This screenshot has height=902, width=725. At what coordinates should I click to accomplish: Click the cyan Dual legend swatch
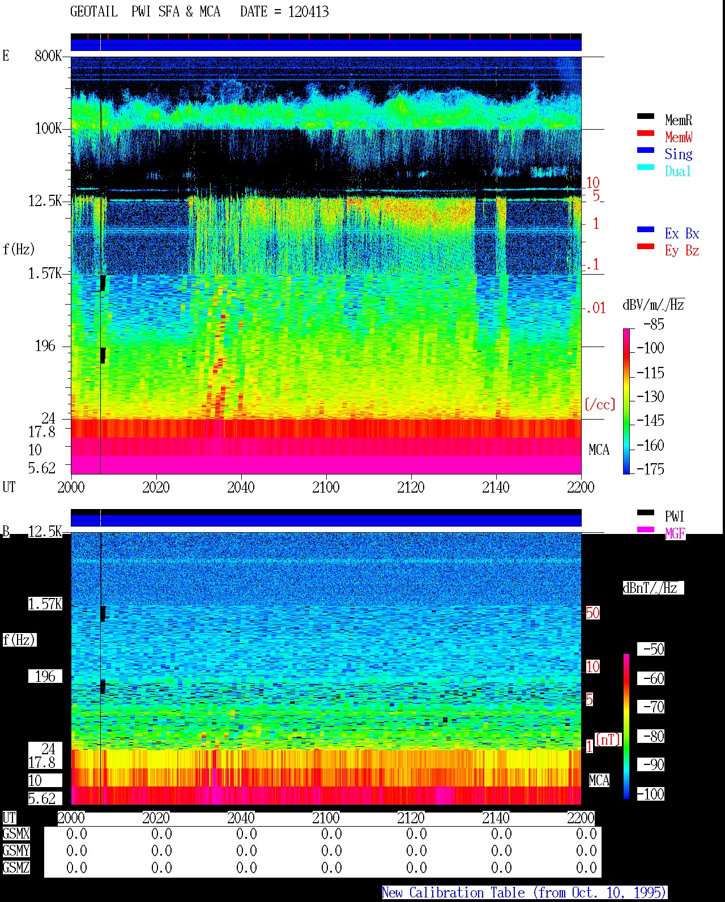point(646,168)
